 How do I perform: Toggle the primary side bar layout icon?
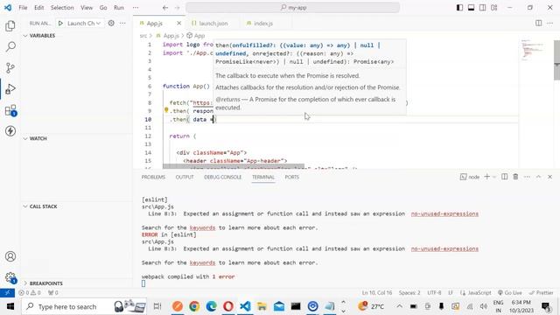[459, 8]
